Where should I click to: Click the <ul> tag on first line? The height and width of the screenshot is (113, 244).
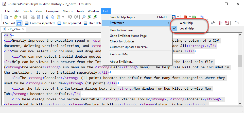click(x=8, y=35)
